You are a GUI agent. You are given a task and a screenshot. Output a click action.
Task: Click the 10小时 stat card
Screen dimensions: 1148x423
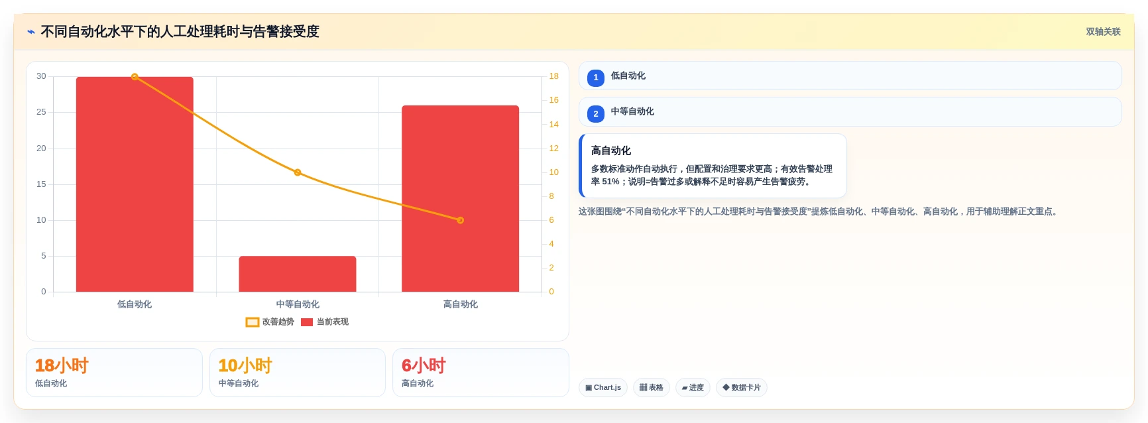pyautogui.click(x=298, y=373)
